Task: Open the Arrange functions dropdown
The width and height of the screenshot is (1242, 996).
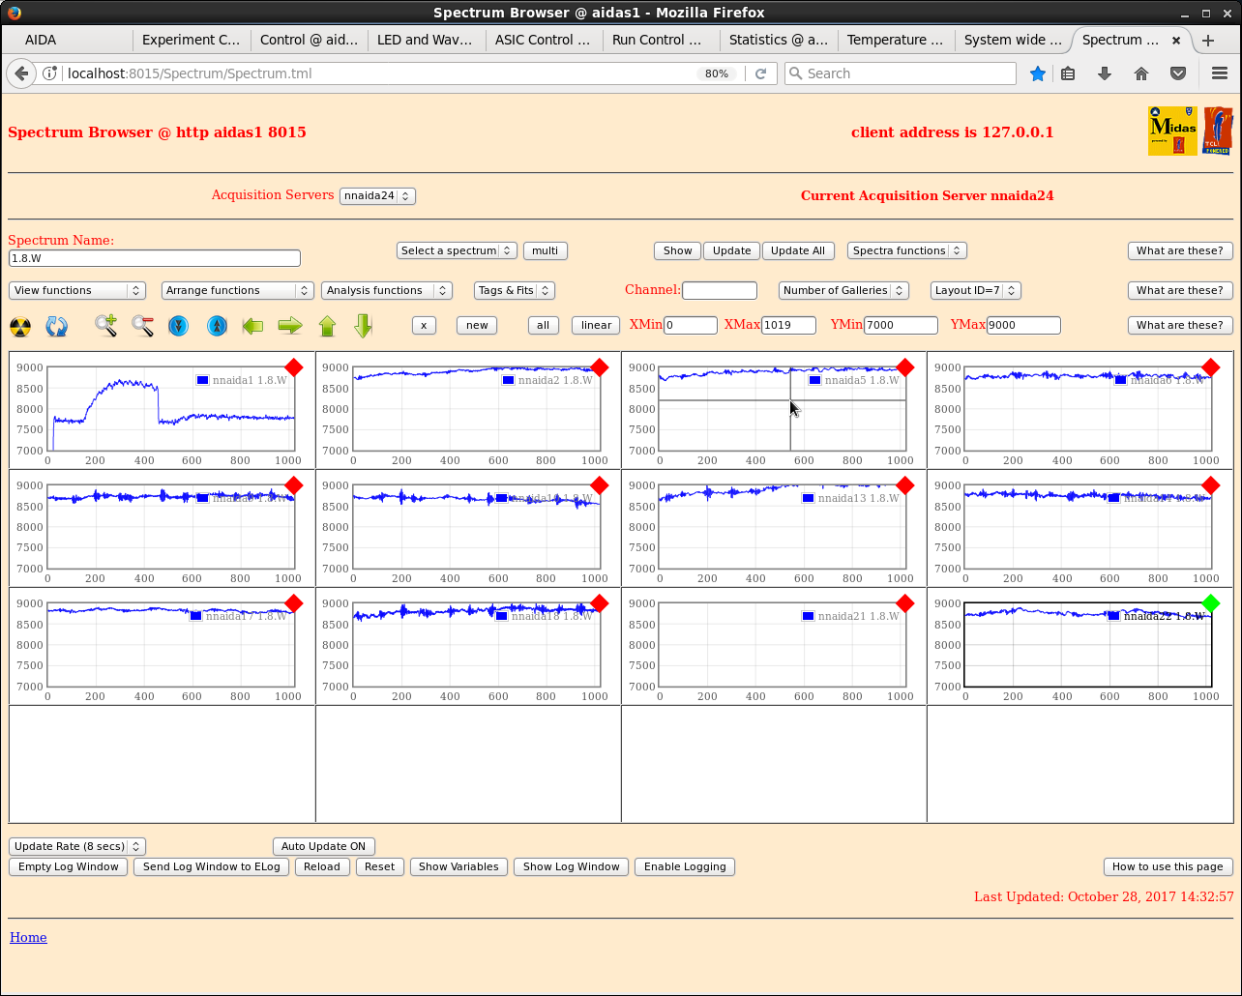Action: point(237,290)
